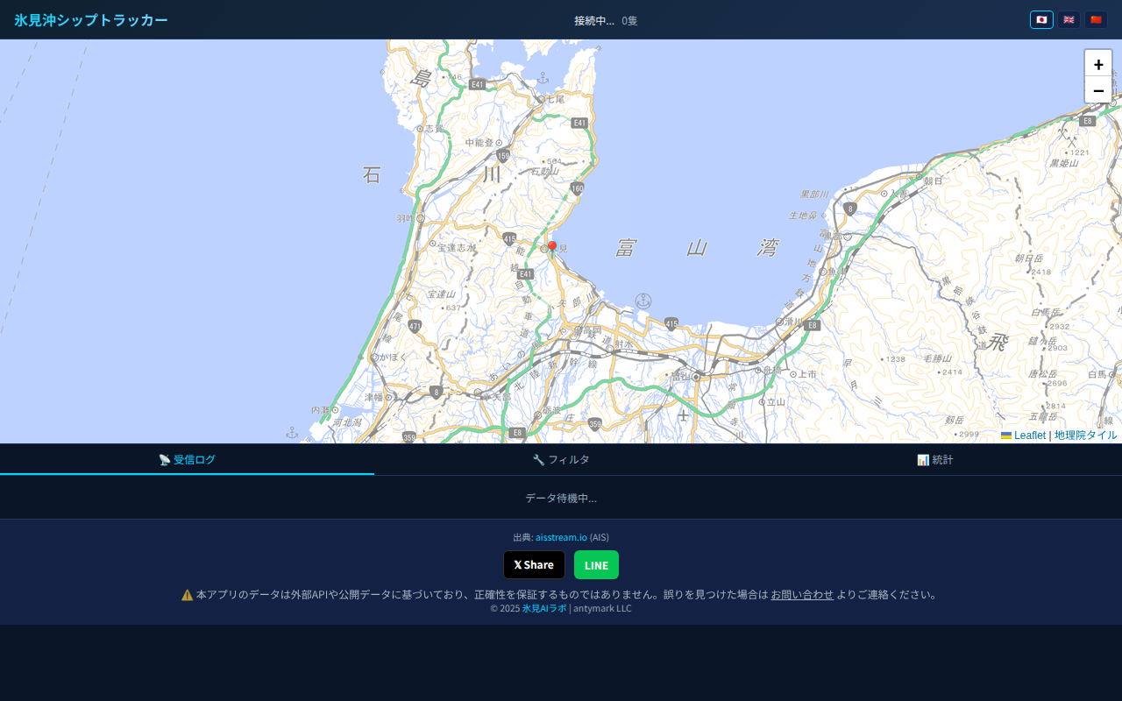The height and width of the screenshot is (701, 1122).
Task: Click the satellite dish icon on 受信ログ tab
Action: (163, 459)
